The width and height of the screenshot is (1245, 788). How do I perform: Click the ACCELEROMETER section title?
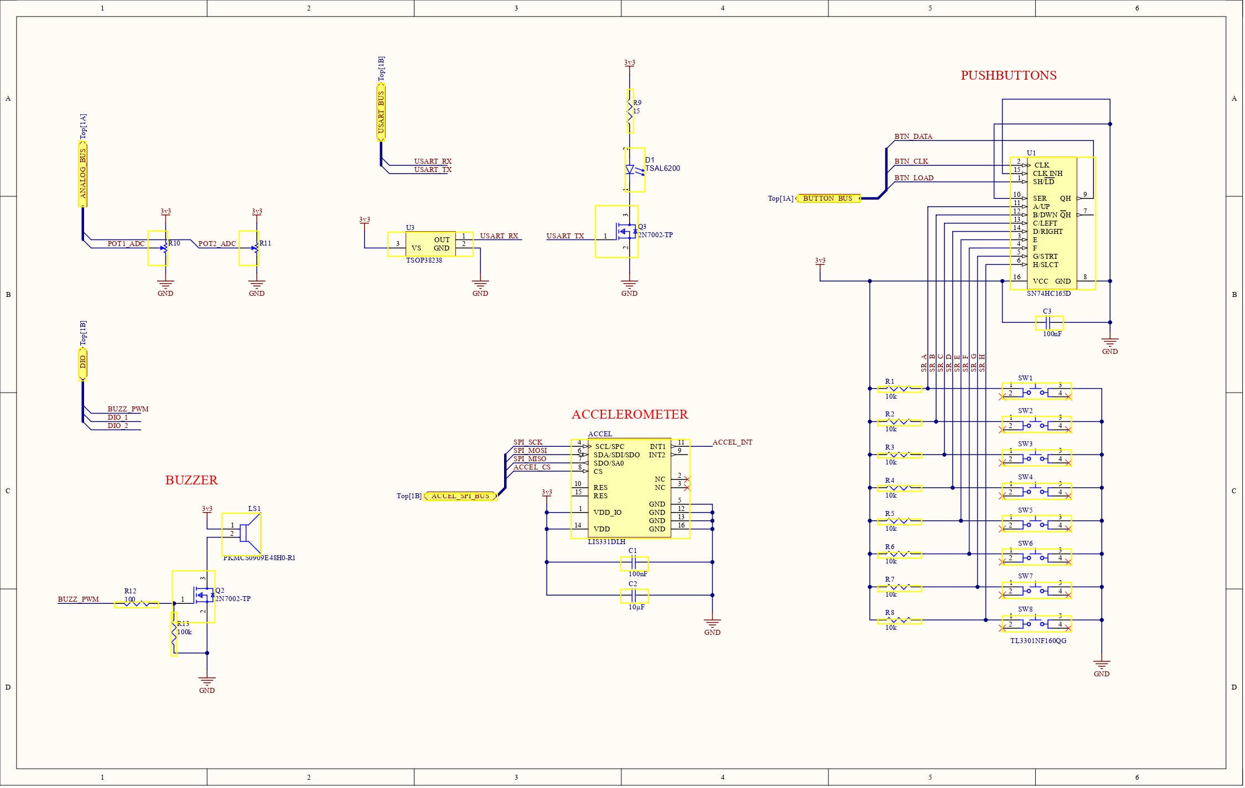630,414
